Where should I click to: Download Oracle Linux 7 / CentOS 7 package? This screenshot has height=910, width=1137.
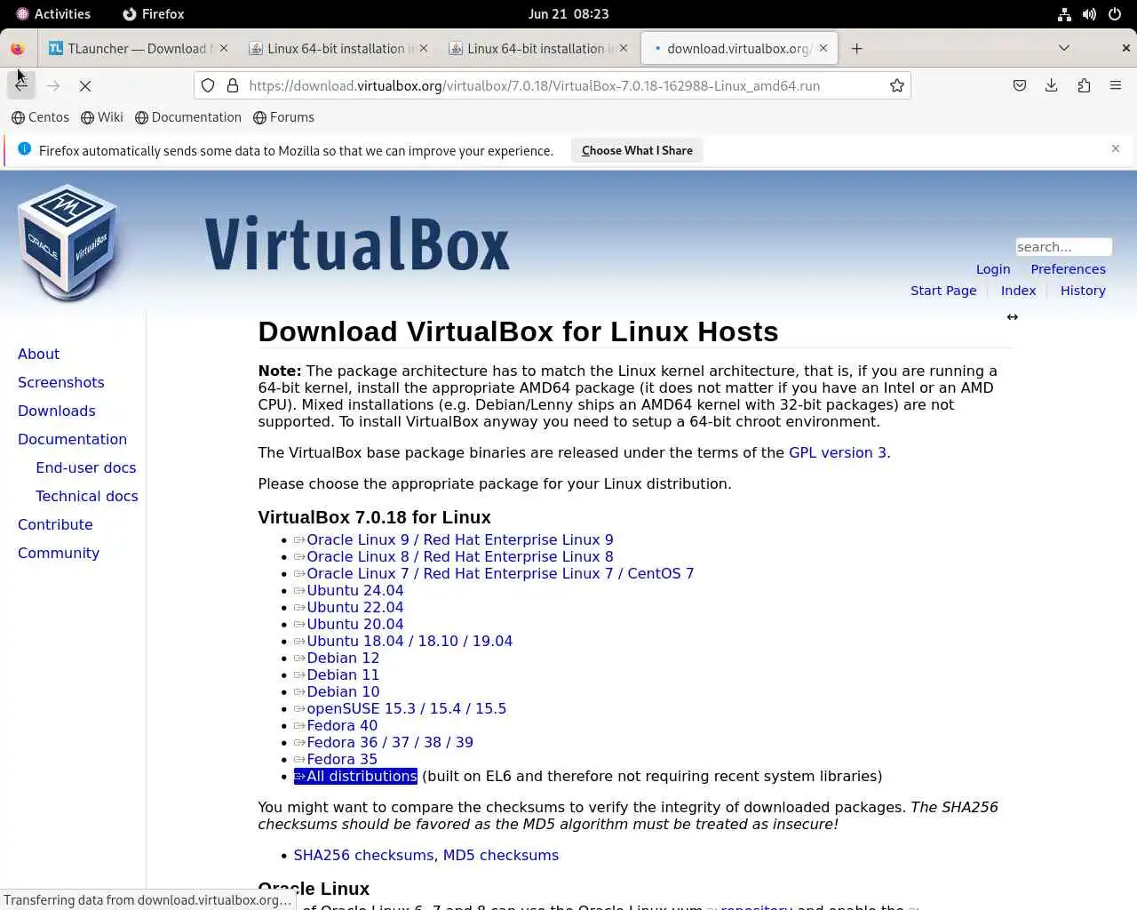[494, 573]
